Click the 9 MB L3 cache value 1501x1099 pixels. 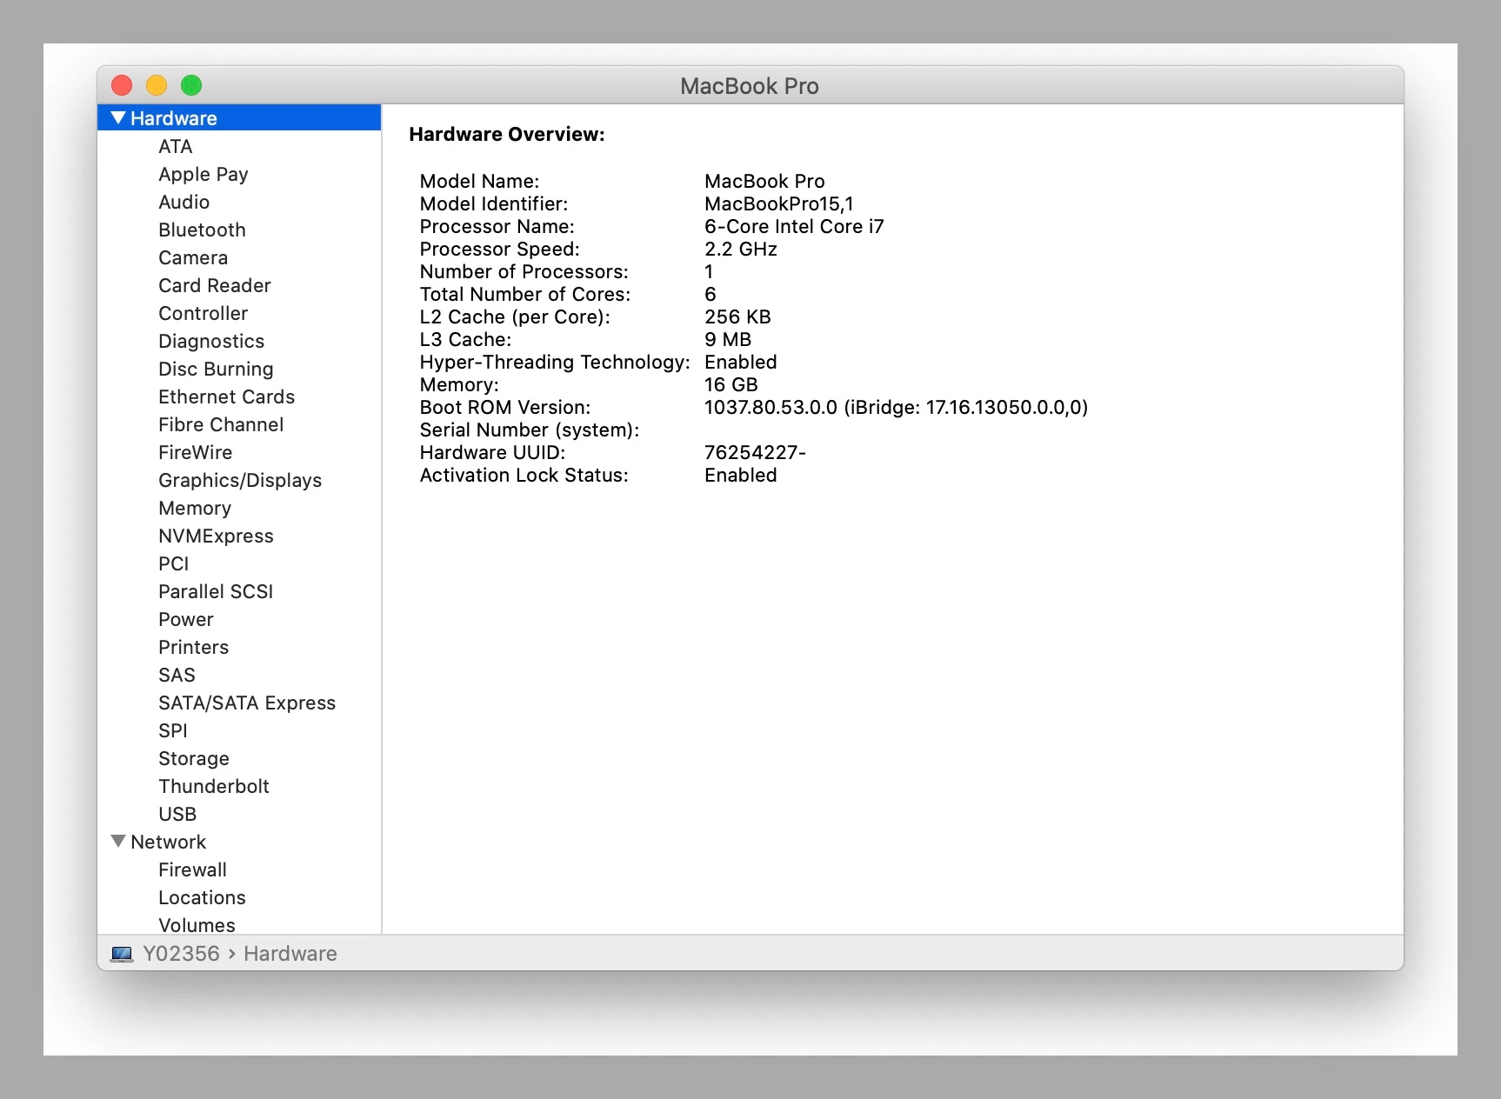728,339
